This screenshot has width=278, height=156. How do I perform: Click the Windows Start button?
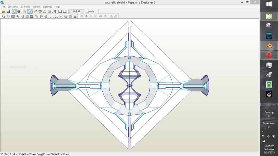tap(269, 4)
